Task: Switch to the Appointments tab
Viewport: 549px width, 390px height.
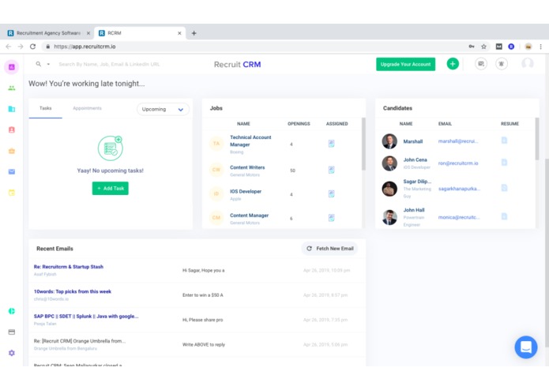Action: (x=87, y=108)
